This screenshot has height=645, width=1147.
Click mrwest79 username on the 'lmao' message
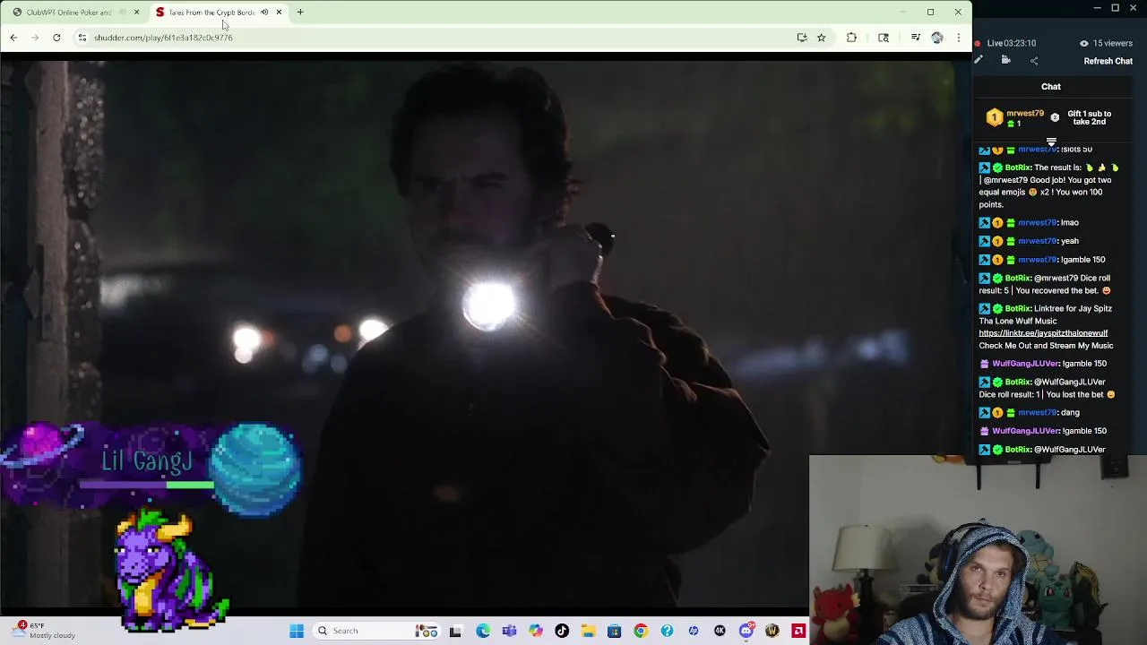pyautogui.click(x=1037, y=222)
